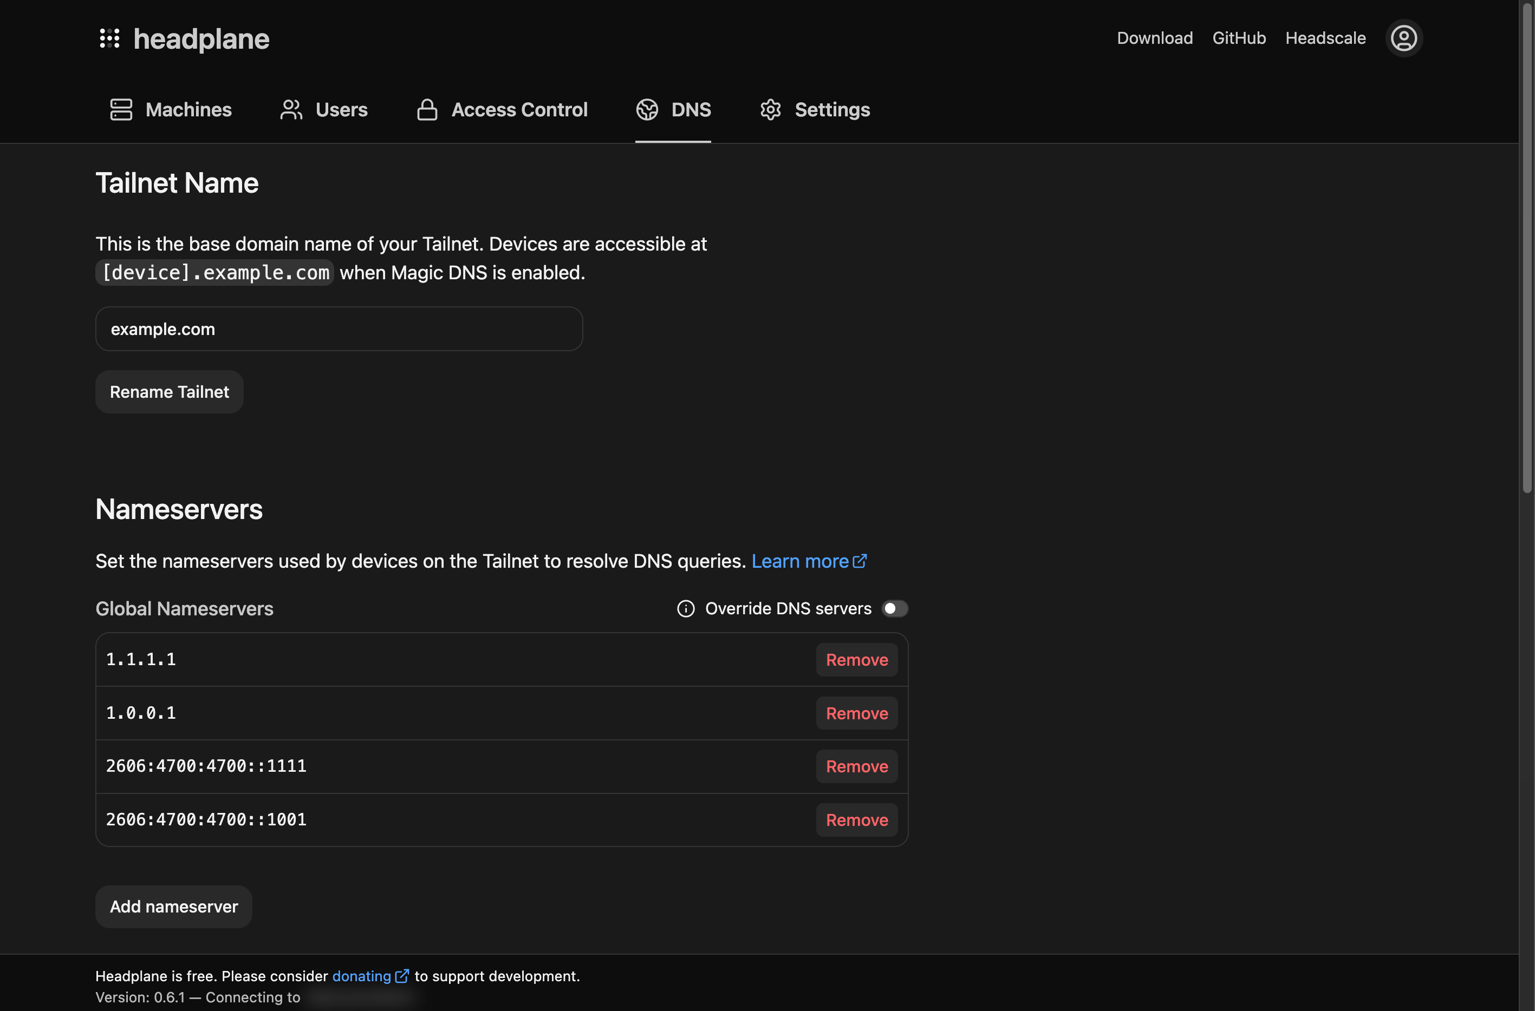Click the Users people icon
The height and width of the screenshot is (1011, 1535).
pos(291,110)
